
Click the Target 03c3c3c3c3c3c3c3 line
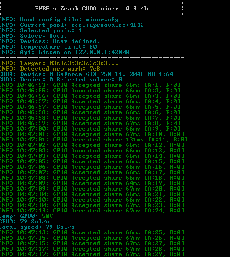click(x=59, y=63)
